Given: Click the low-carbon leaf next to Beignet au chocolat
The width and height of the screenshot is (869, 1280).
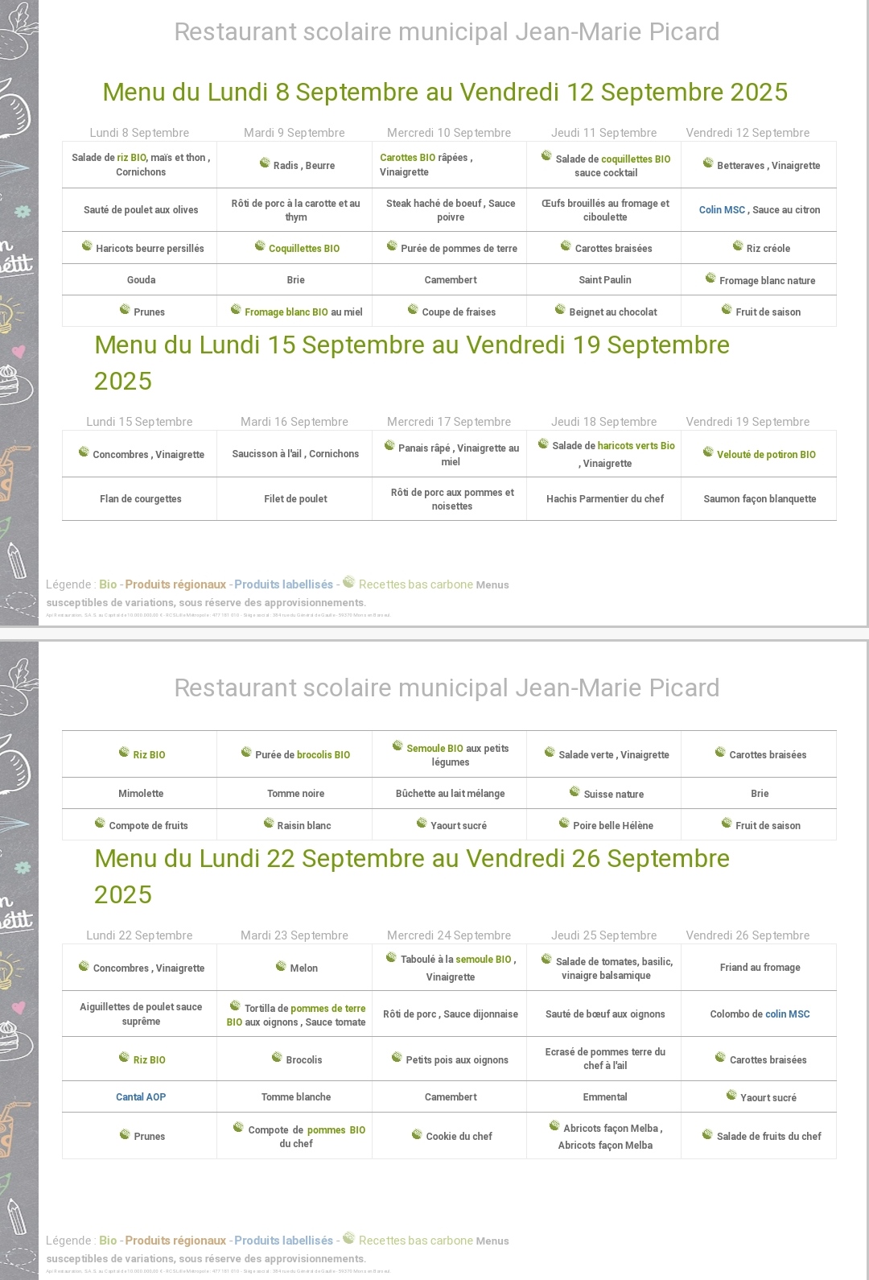Looking at the screenshot, I should click(x=560, y=310).
